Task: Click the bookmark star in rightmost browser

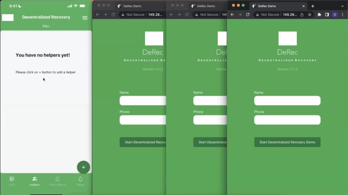Action: 310,15
